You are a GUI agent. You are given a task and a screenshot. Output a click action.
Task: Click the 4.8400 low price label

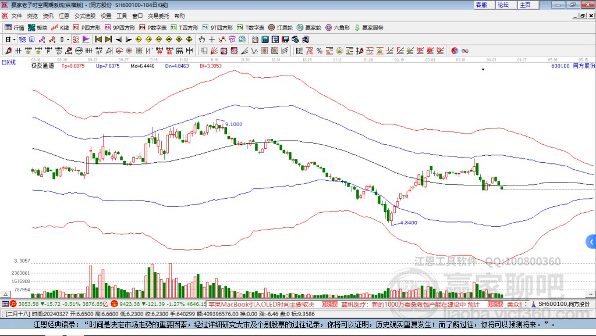coord(409,223)
